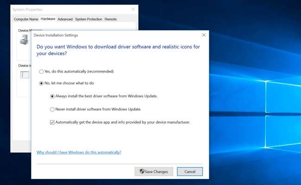Screen dimensions: 301x185
Task: Click the Cancel button
Action: (190, 172)
